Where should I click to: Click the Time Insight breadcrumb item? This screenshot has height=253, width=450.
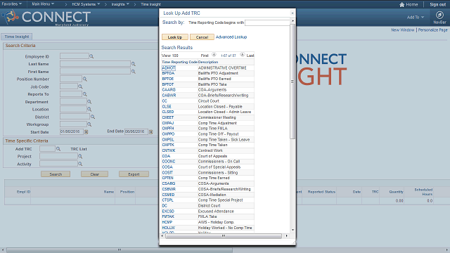click(x=150, y=4)
